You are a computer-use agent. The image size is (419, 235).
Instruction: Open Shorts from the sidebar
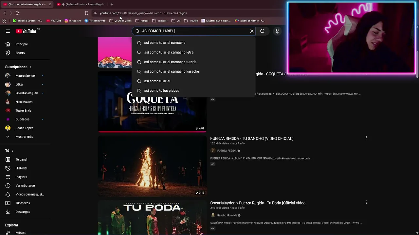point(20,53)
